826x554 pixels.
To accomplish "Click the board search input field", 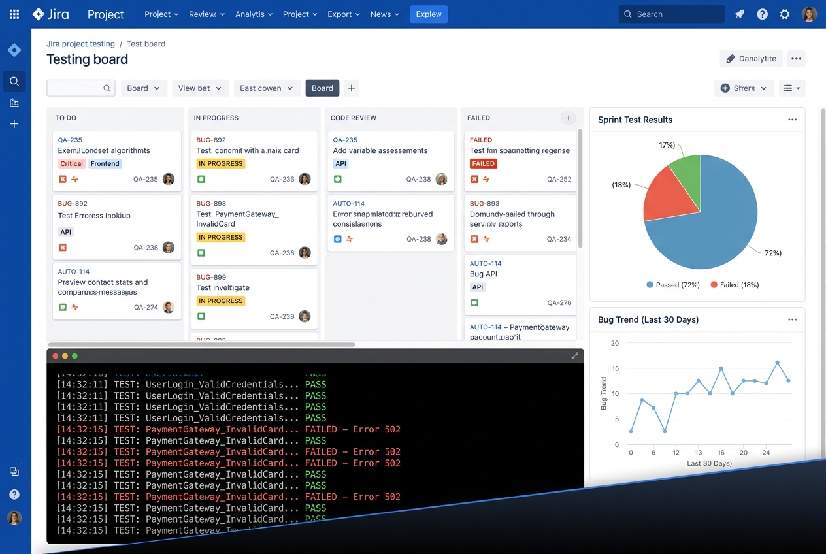I will pyautogui.click(x=81, y=88).
